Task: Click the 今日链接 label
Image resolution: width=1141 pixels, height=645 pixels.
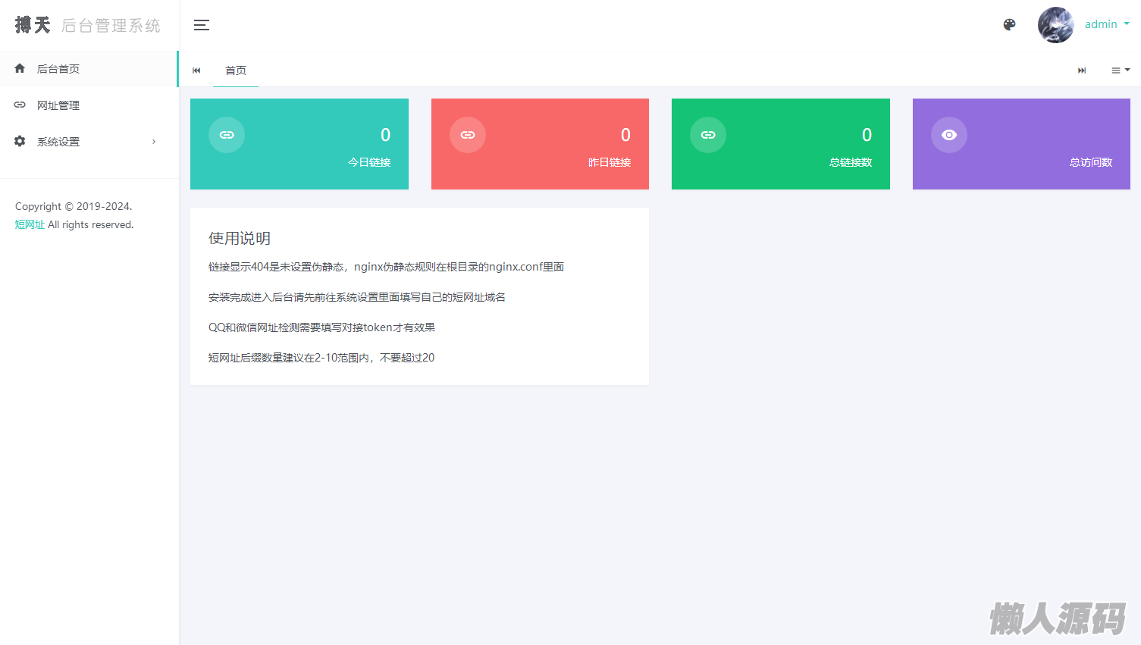Action: tap(369, 162)
